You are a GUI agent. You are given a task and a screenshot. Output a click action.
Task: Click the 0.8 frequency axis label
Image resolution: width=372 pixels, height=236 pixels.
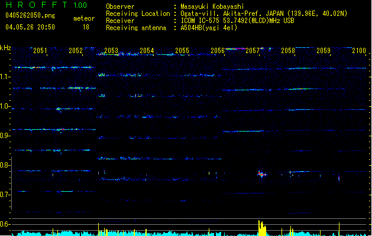pos(5,165)
